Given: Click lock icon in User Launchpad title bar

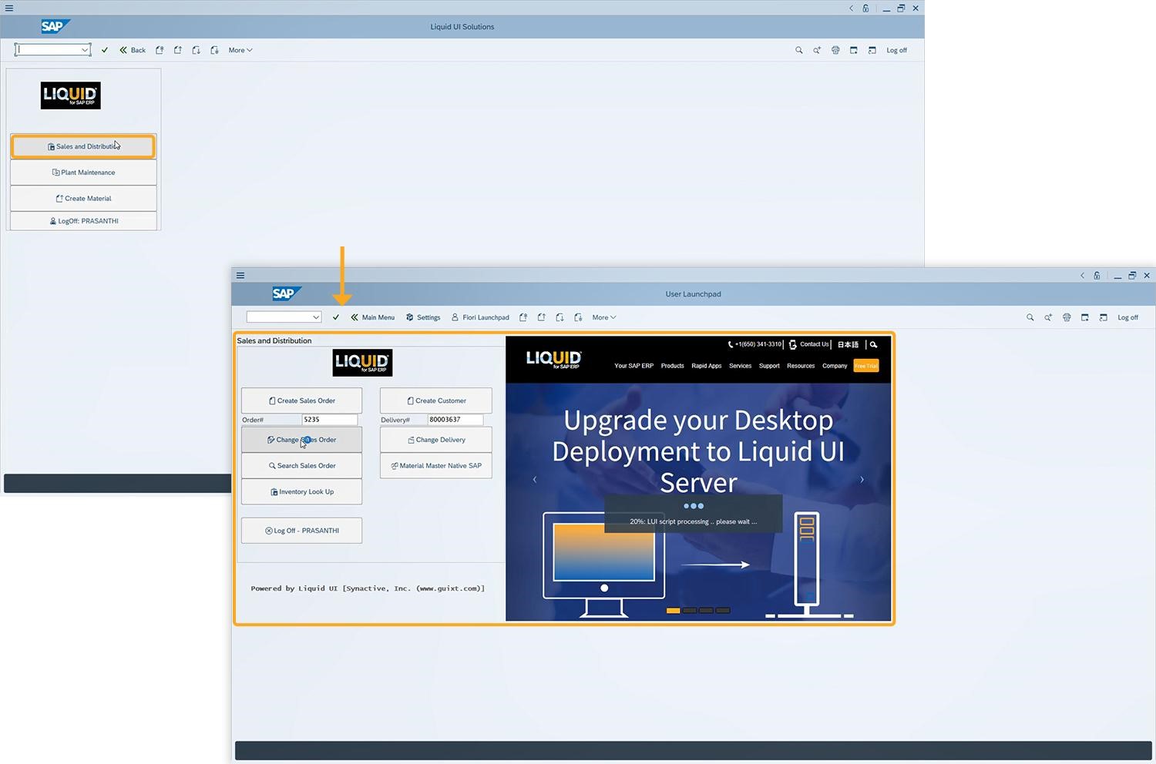Looking at the screenshot, I should point(1097,276).
